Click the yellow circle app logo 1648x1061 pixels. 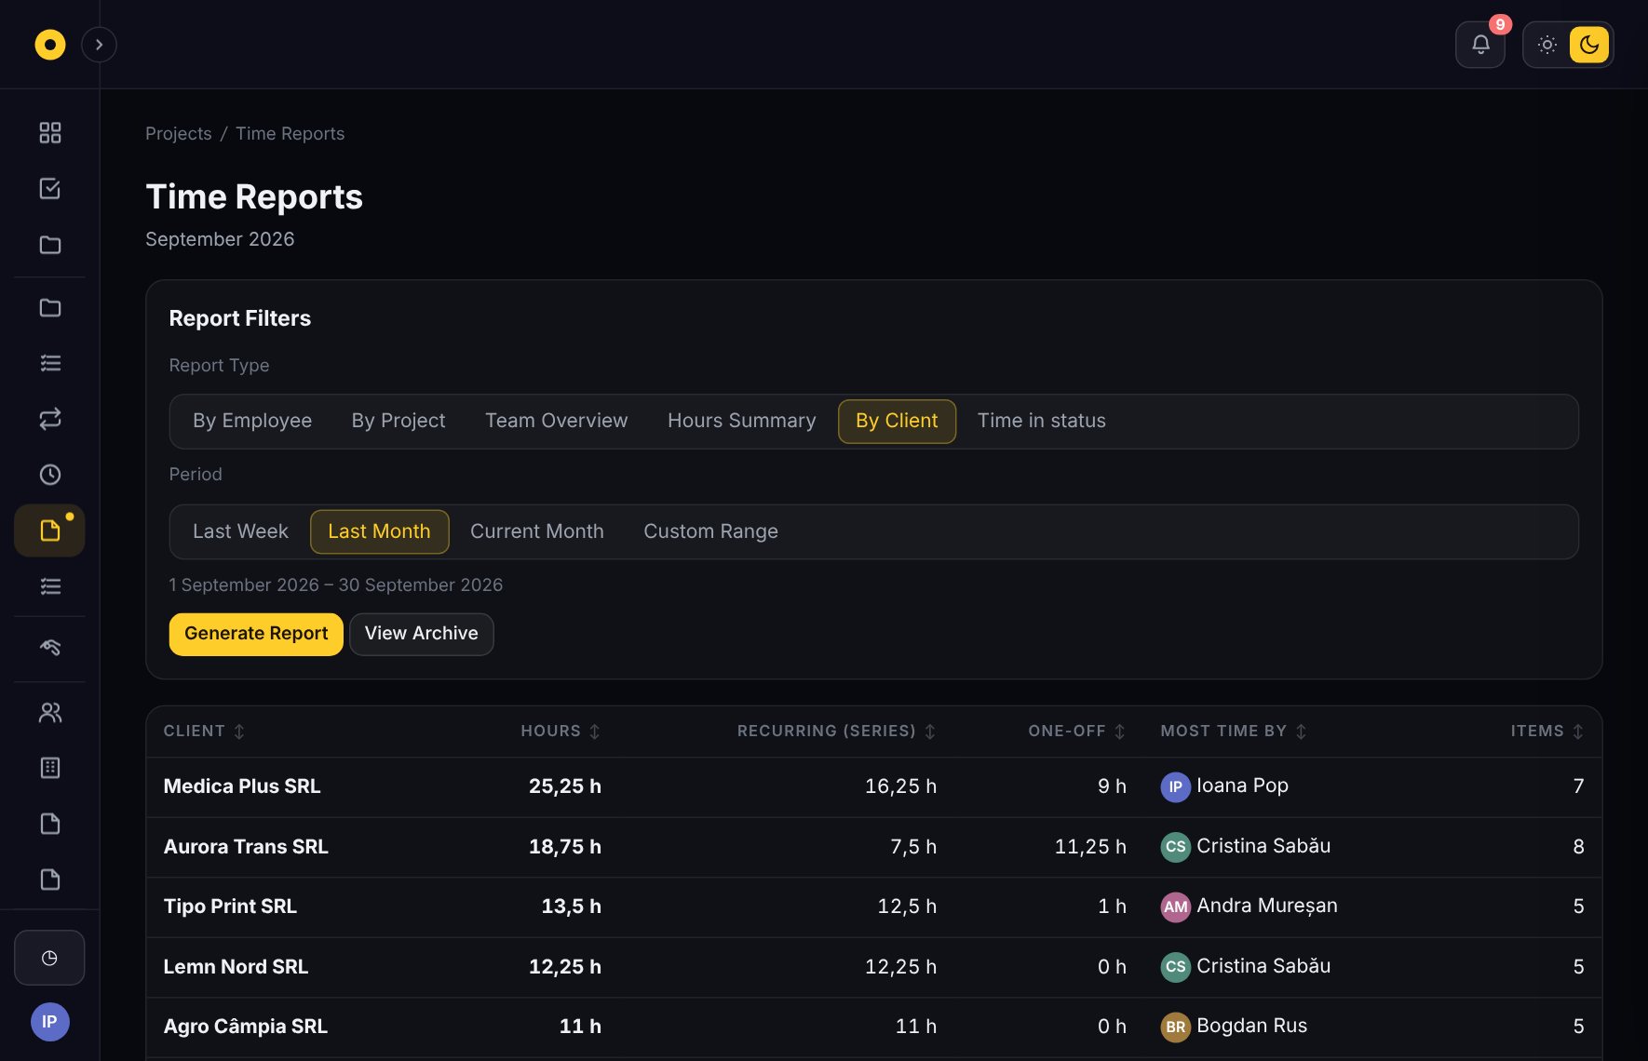point(50,45)
